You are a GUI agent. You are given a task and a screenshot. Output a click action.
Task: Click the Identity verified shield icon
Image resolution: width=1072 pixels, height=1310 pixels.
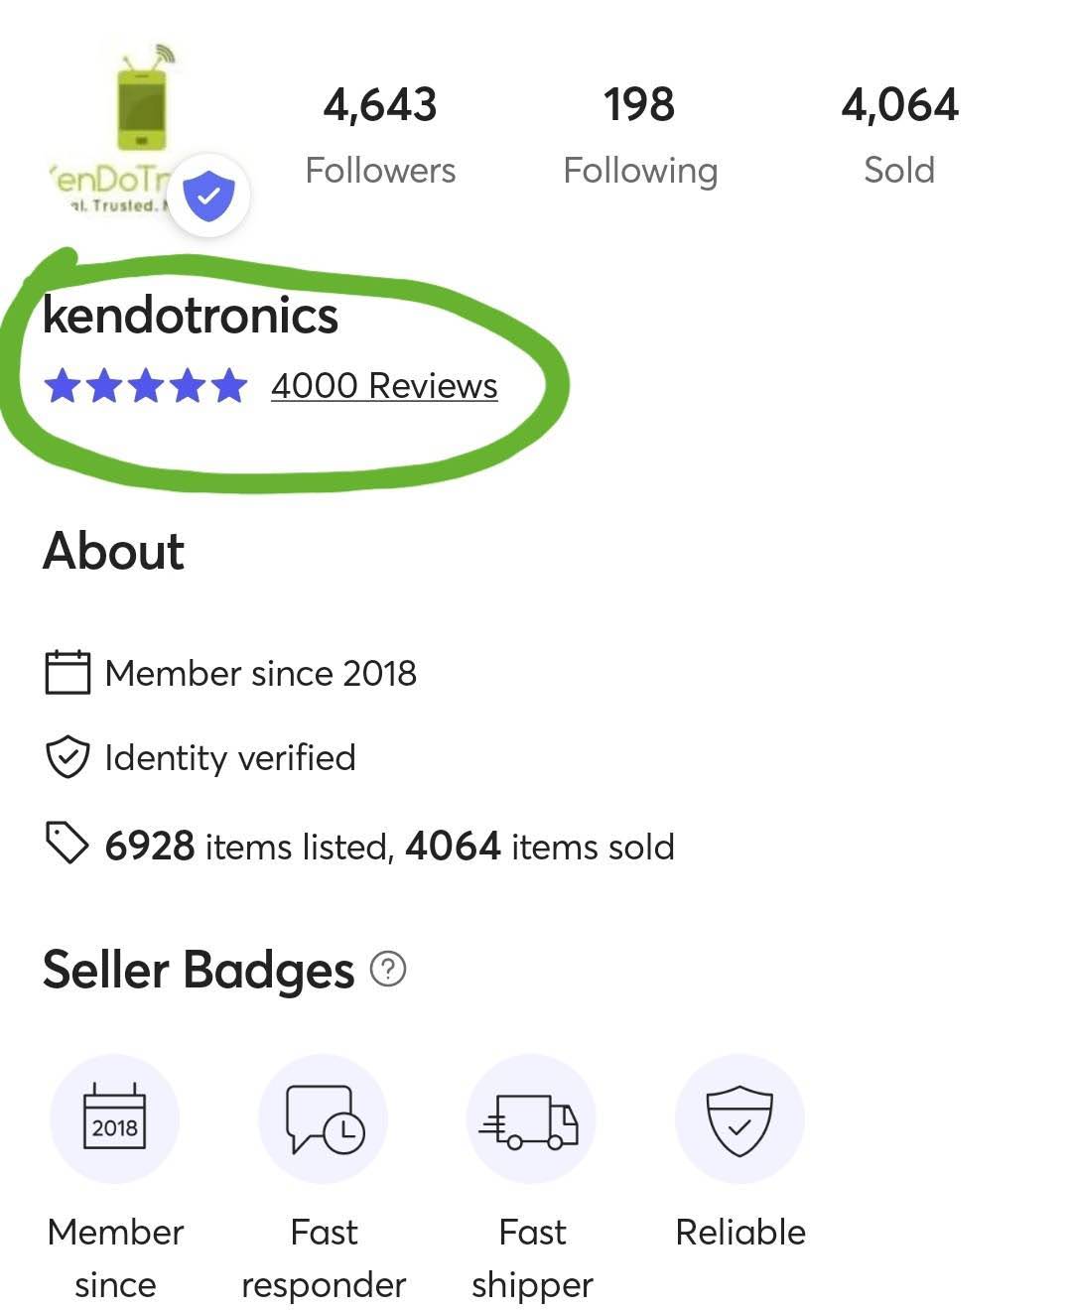pos(67,757)
